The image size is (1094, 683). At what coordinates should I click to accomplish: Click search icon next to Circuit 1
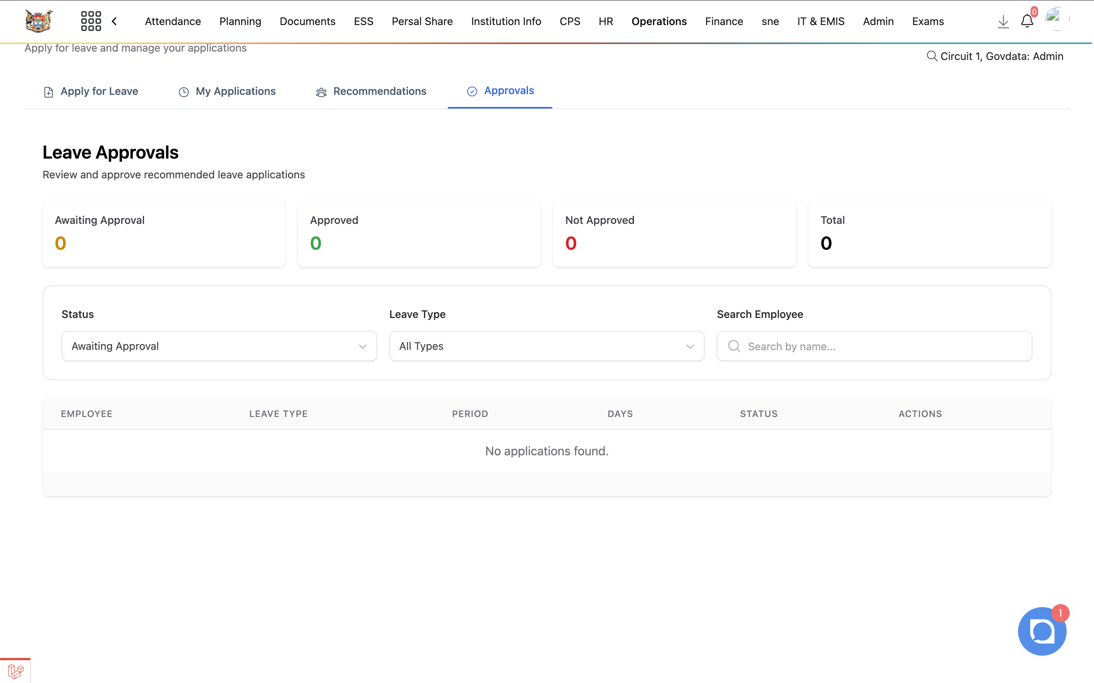[932, 56]
